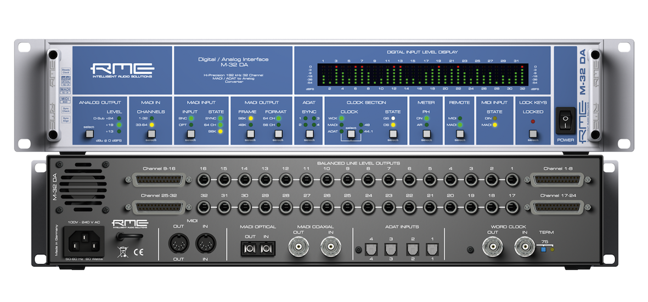Push the Clock Section STATE select button
This screenshot has width=648, height=302.
coord(393,134)
